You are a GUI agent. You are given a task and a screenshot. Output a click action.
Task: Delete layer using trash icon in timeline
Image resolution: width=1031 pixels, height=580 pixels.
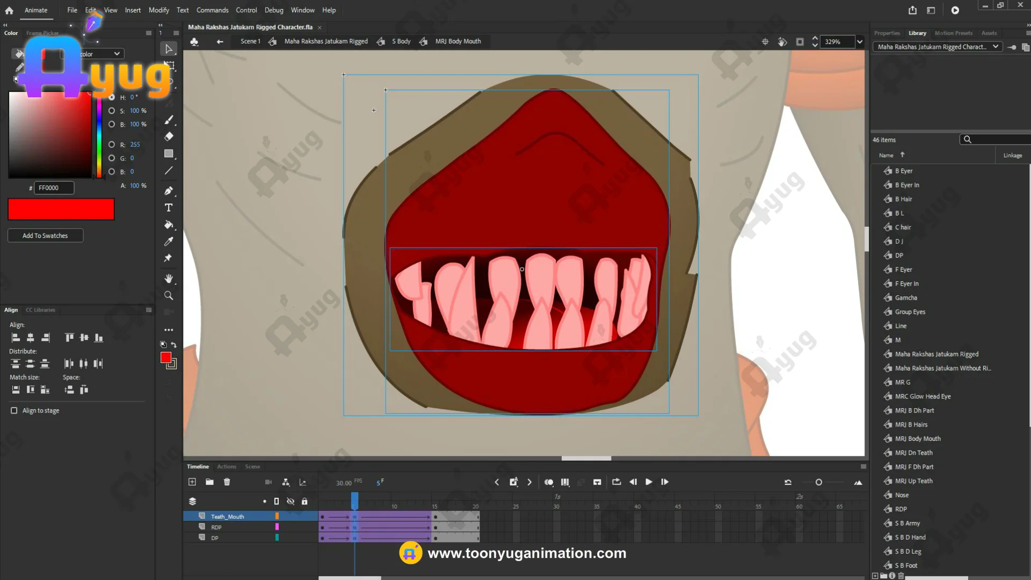(x=227, y=482)
